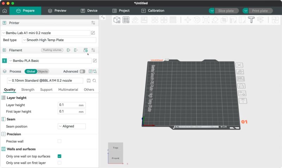Image resolution: width=282 pixels, height=168 pixels.
Task: Click the edit printer preset icon
Action: (x=93, y=33)
